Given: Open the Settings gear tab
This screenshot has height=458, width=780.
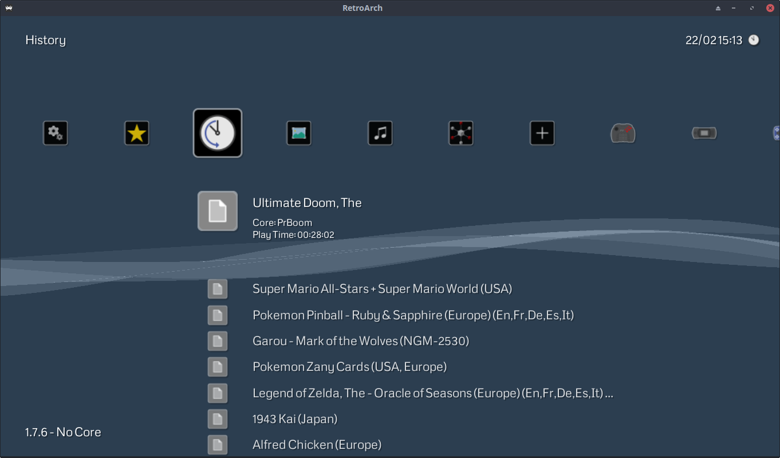Looking at the screenshot, I should (56, 134).
